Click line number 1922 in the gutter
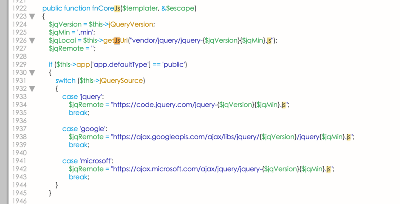 click(19, 8)
